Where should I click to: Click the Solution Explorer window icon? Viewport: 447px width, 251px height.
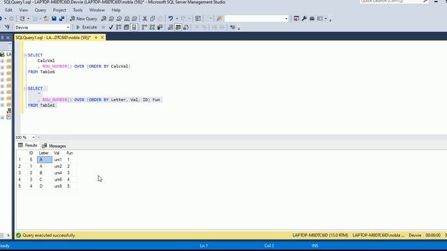click(296, 19)
